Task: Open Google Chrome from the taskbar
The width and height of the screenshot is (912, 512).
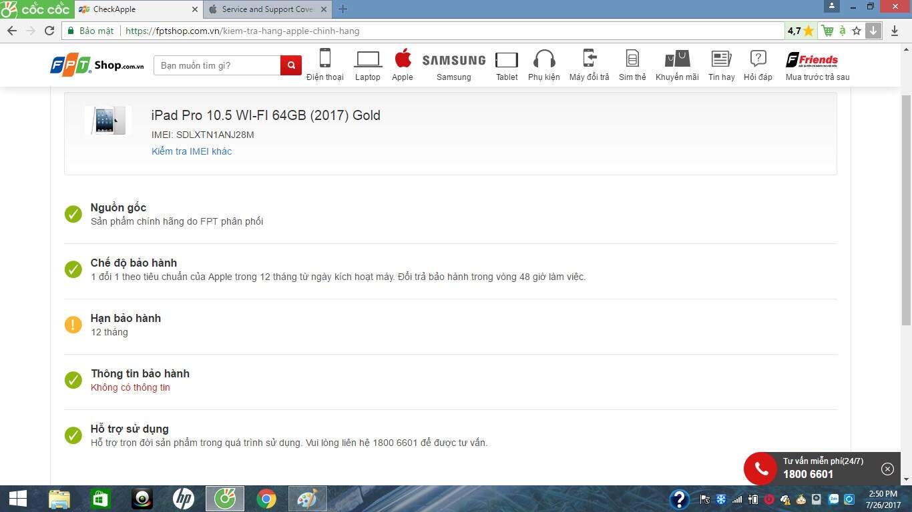Action: 266,499
